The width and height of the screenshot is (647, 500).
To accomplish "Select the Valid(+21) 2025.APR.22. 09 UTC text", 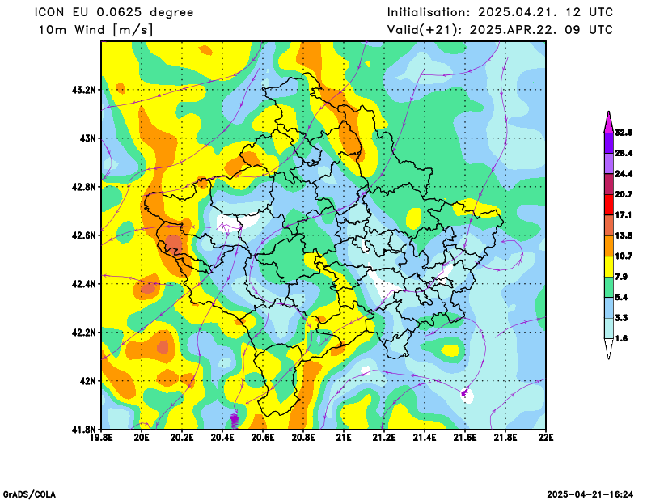I will coord(500,30).
